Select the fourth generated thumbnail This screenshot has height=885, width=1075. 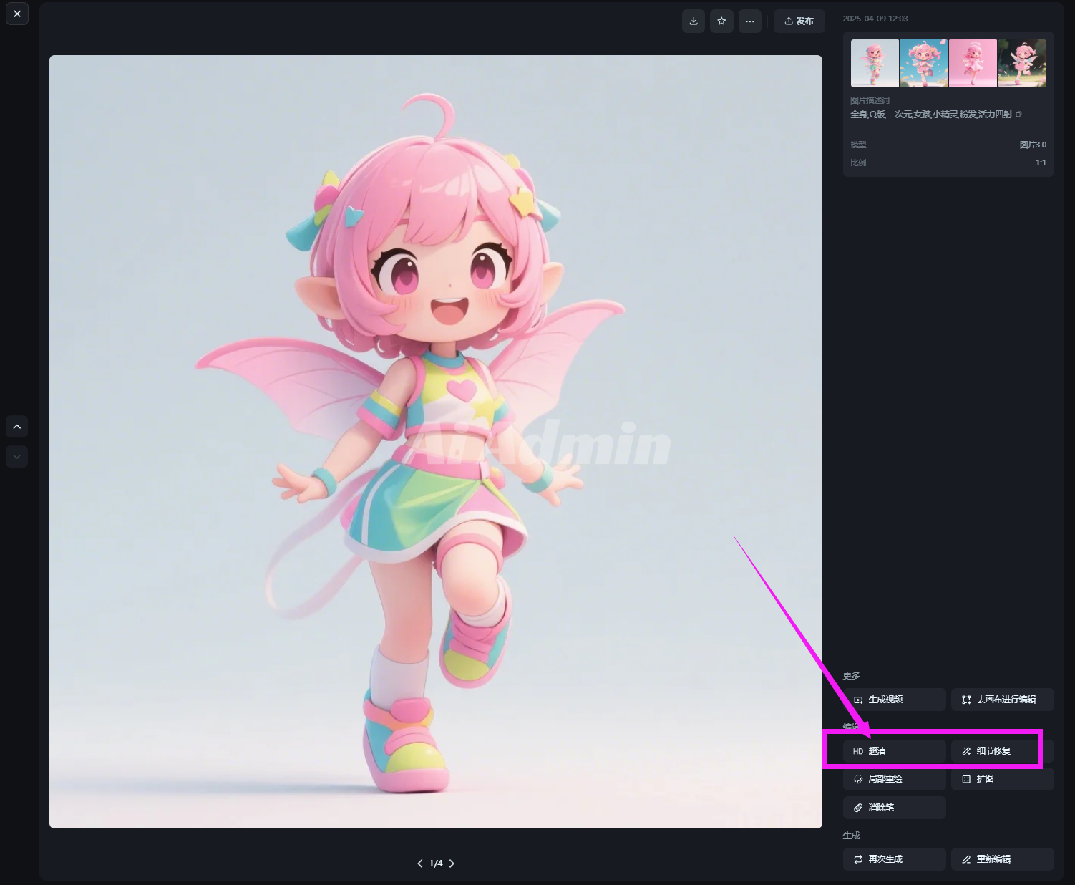1022,64
